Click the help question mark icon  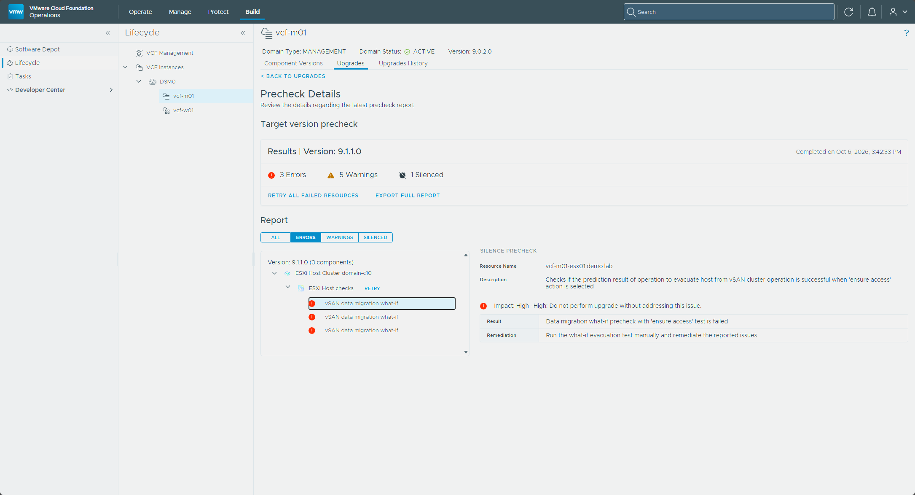pos(906,33)
